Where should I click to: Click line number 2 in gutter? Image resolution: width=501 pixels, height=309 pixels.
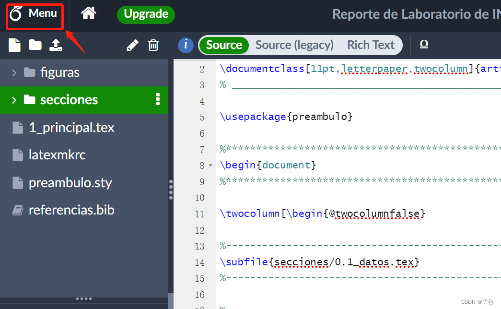click(x=202, y=69)
